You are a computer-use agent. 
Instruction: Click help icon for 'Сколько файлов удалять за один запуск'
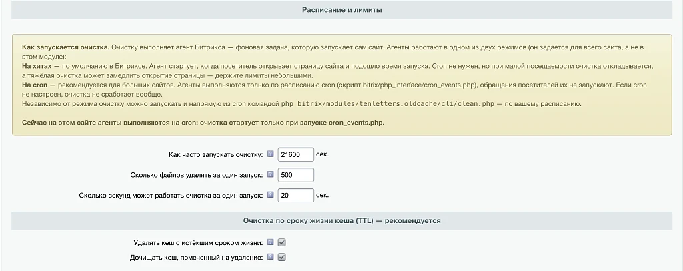coord(271,174)
